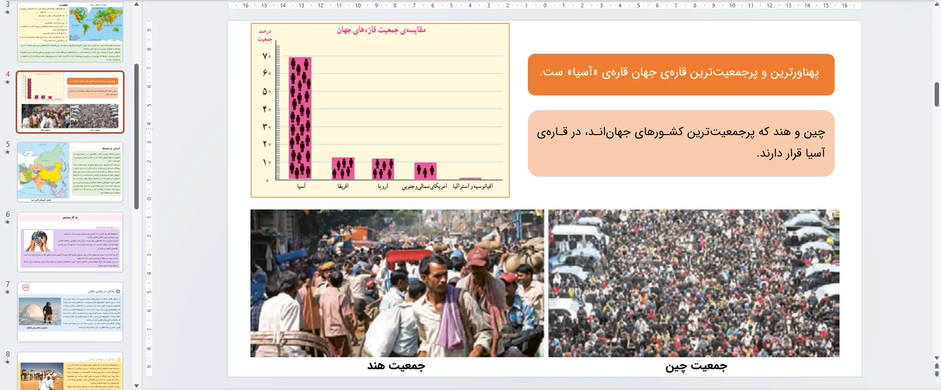This screenshot has width=941, height=390.
Task: Select the peach text box about China and India
Action: (681, 143)
